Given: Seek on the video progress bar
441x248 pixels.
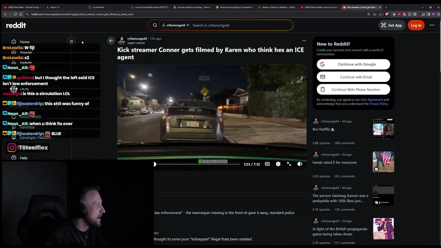Looking at the screenshot, I should [x=197, y=164].
